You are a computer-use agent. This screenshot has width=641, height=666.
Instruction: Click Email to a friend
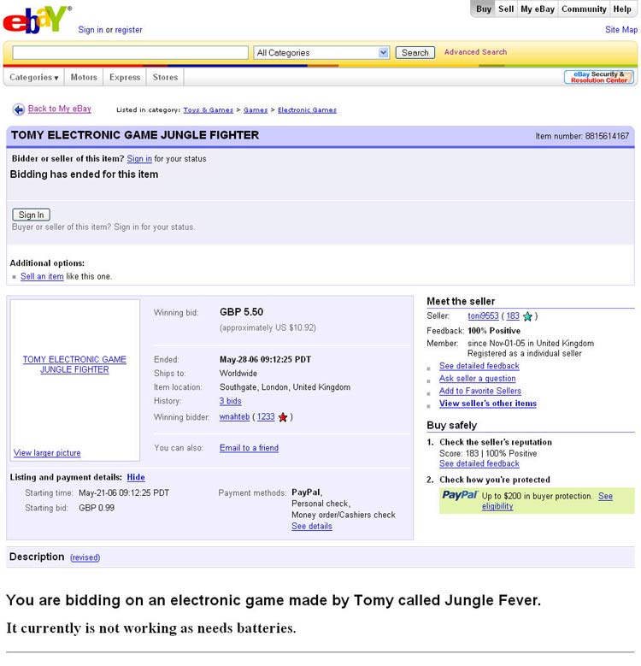click(250, 448)
